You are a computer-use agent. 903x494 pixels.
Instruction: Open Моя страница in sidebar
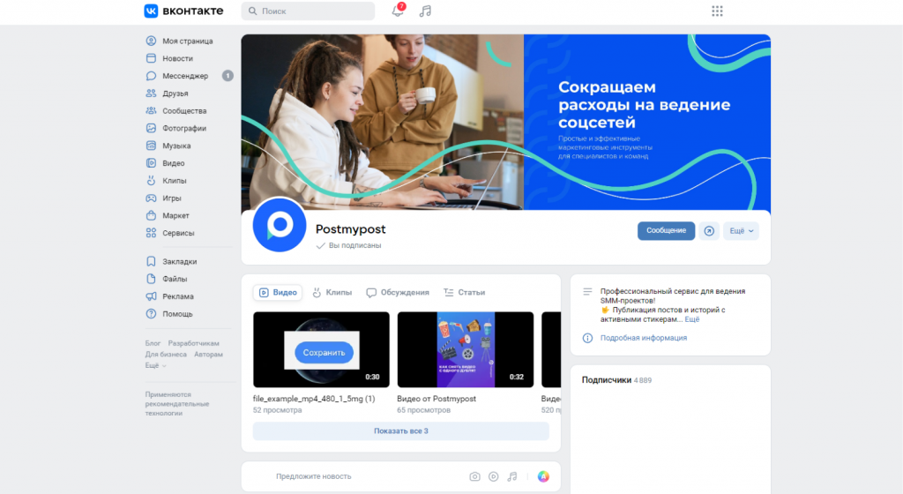(x=189, y=41)
